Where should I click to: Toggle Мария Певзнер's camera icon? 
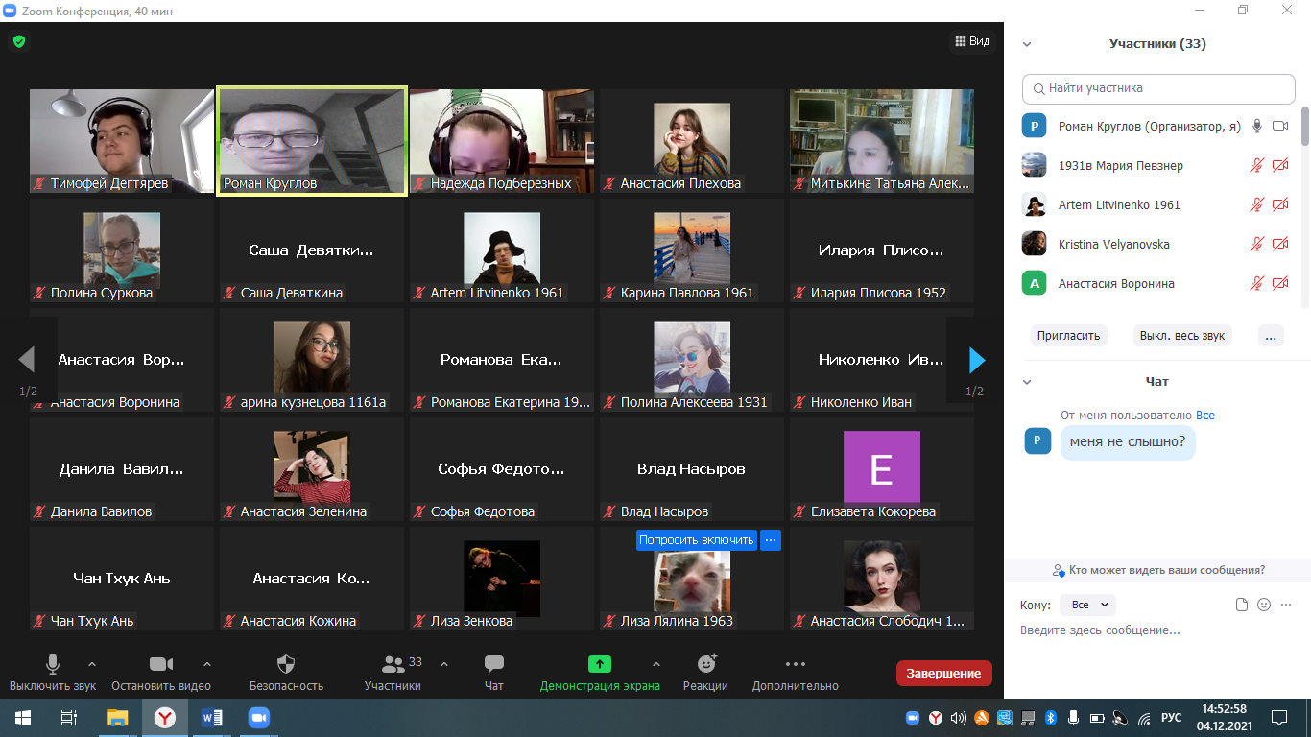click(x=1280, y=165)
